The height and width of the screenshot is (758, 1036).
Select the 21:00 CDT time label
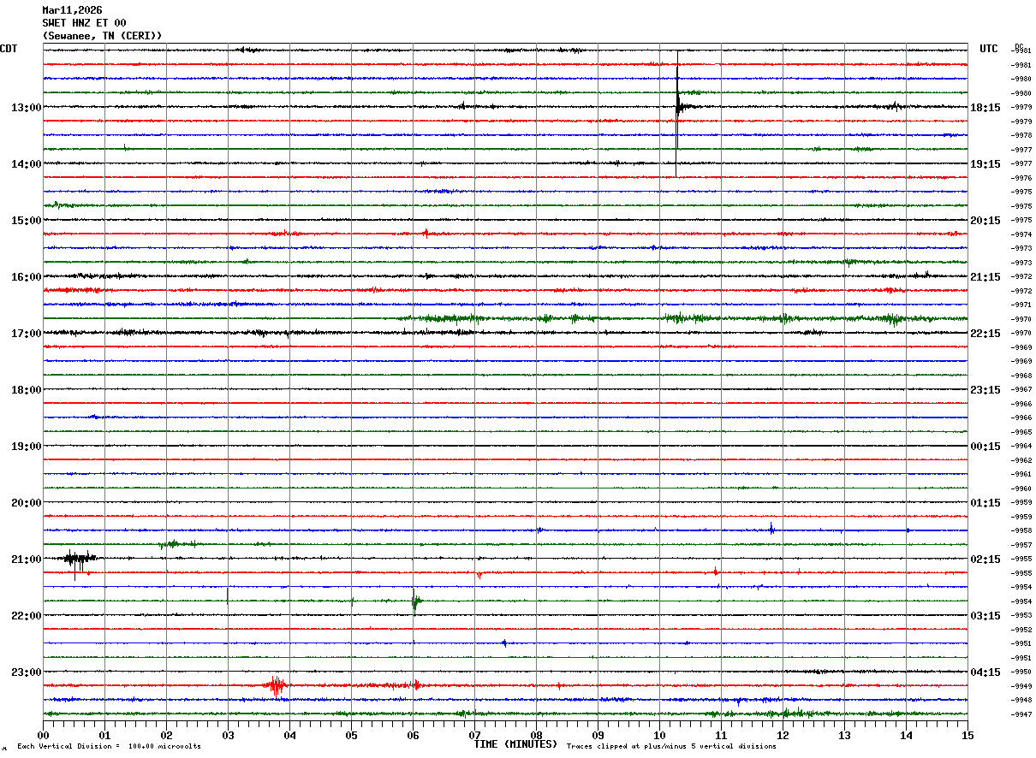click(x=26, y=560)
